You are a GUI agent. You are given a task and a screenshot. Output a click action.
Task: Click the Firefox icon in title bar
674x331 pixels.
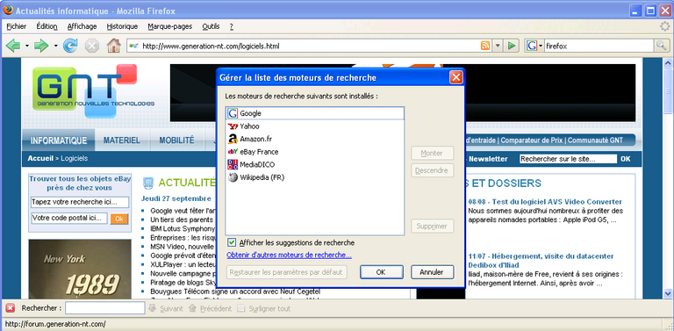8,11
